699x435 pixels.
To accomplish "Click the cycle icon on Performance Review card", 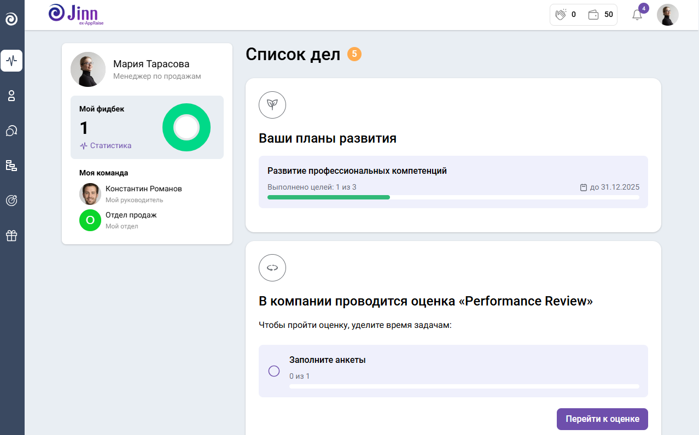I will pyautogui.click(x=272, y=268).
